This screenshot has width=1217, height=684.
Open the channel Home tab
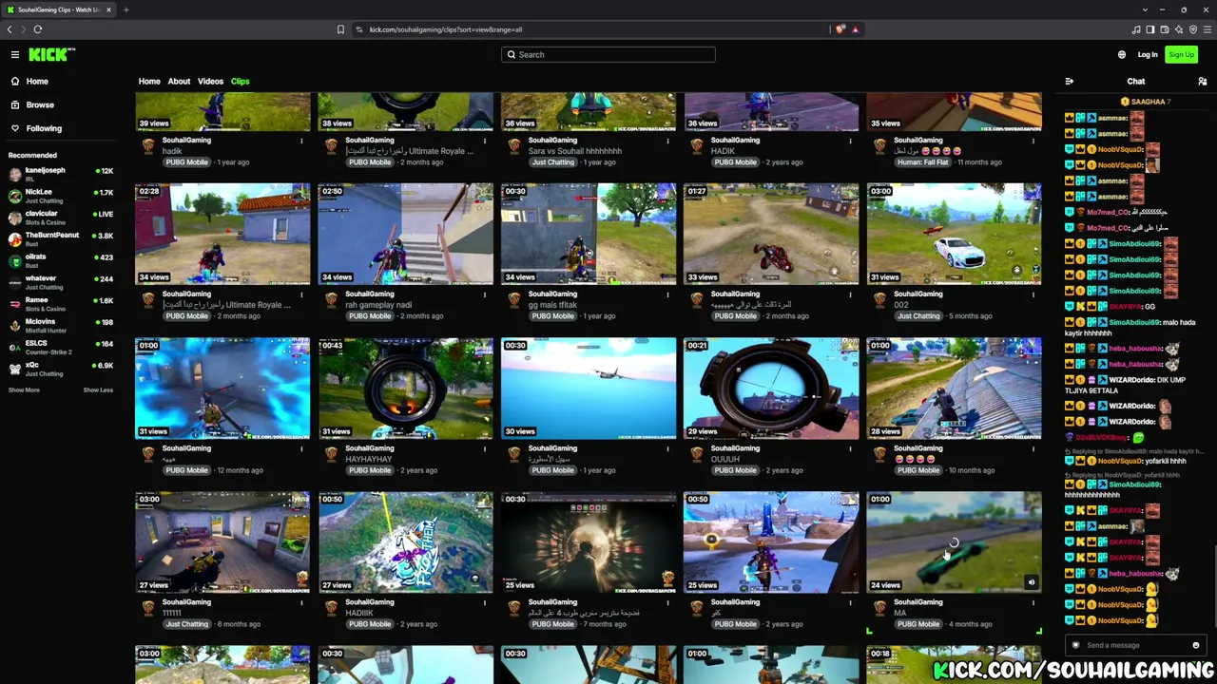click(x=149, y=82)
